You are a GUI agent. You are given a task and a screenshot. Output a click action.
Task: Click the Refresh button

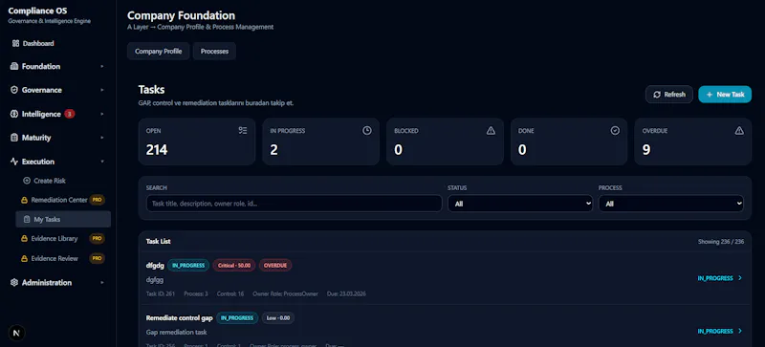point(668,95)
